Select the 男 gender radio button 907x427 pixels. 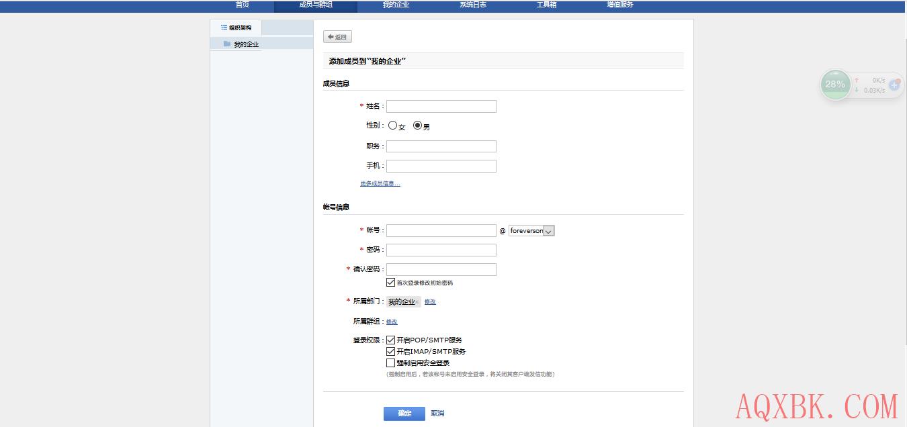pos(417,126)
